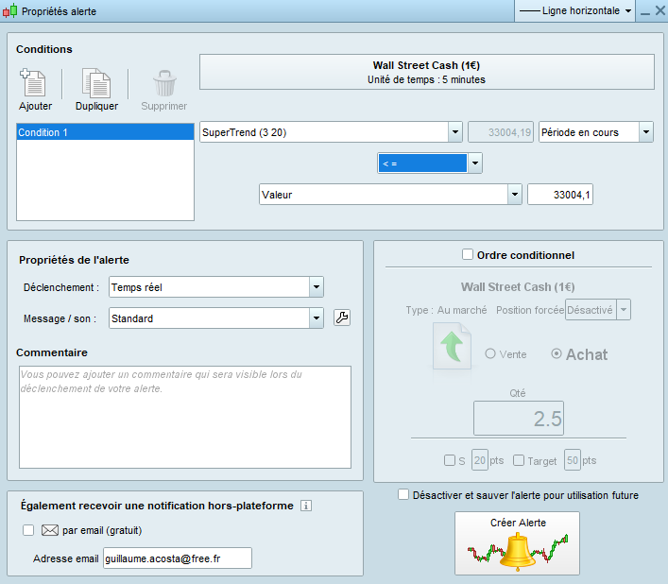Click the Dupliquer condition icon

(96, 82)
